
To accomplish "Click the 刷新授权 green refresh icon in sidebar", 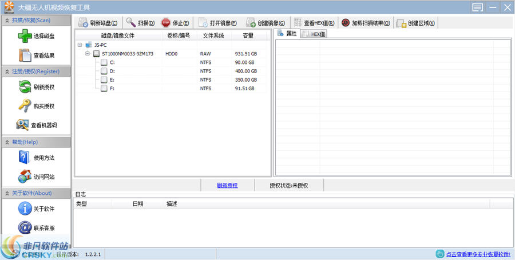I will [25, 87].
